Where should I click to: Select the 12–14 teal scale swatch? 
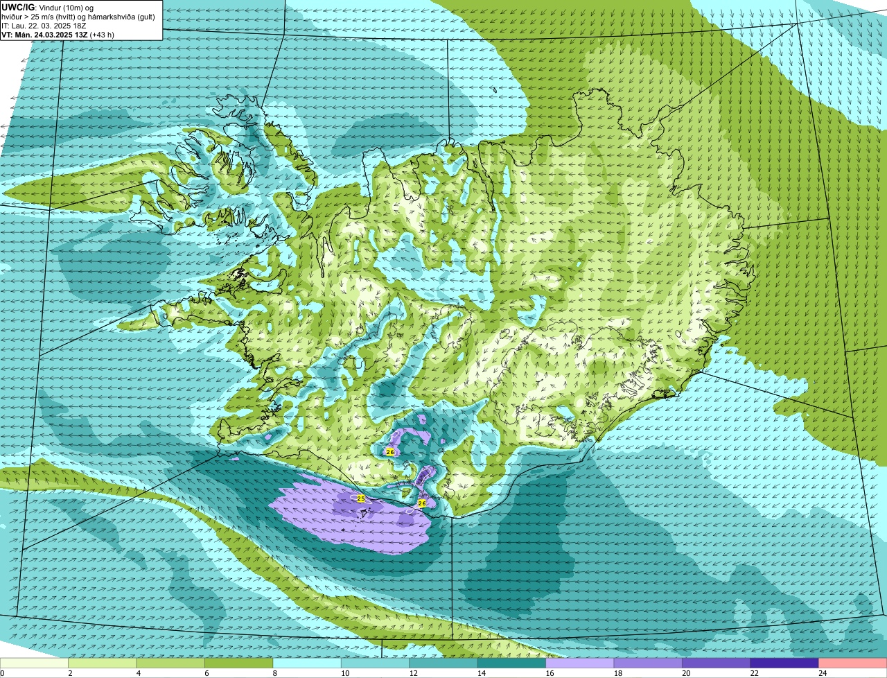(x=443, y=663)
